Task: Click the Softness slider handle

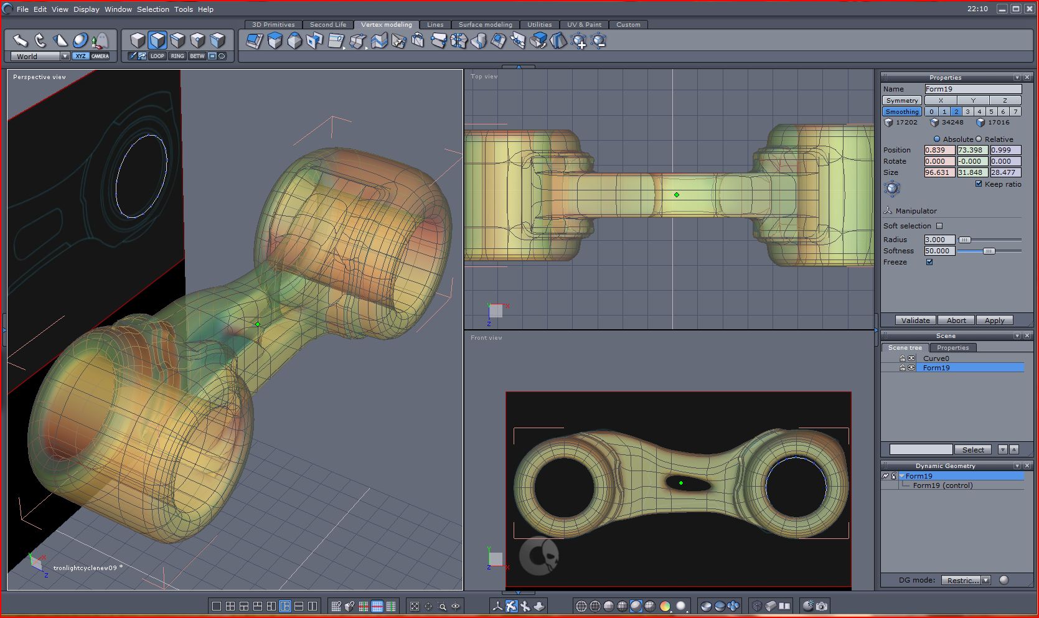Action: (989, 251)
